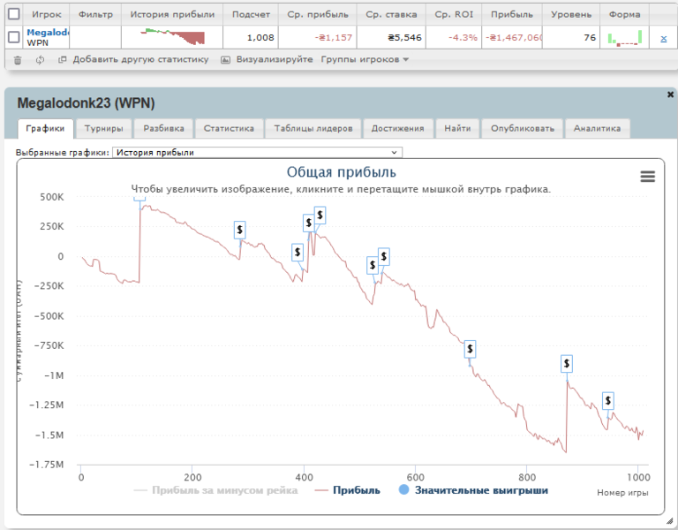The height and width of the screenshot is (530, 678).
Task: Close the Megalodonk23 panel
Action: (670, 94)
